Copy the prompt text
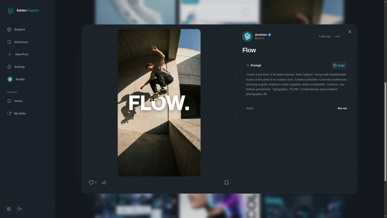387x218 pixels. (x=339, y=65)
